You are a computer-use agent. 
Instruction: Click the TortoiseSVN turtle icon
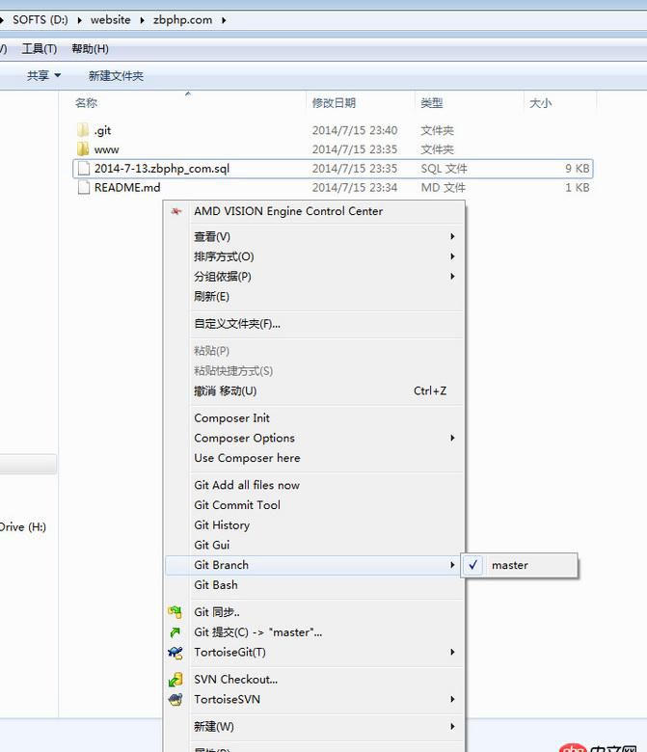pyautogui.click(x=175, y=699)
